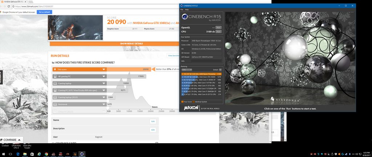
Task: Open the FEEDBACK side tab
Action: (1, 77)
